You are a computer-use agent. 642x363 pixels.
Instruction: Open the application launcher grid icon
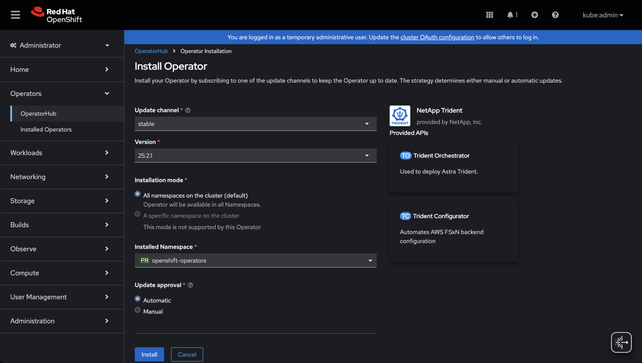(489, 15)
